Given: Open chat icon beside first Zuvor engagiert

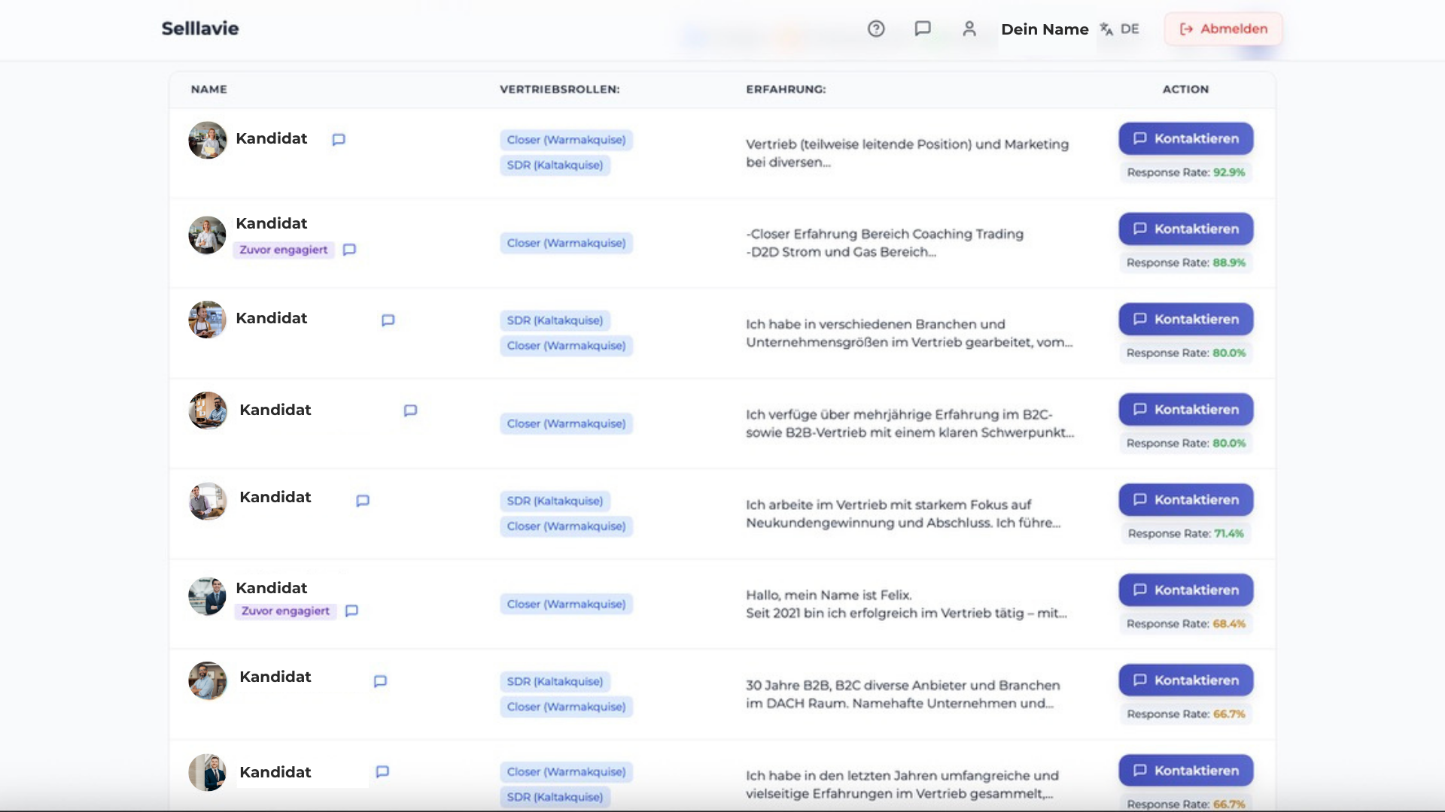Looking at the screenshot, I should (349, 250).
